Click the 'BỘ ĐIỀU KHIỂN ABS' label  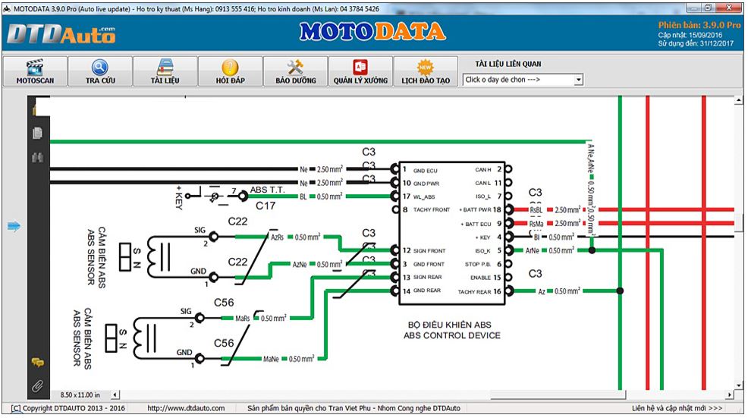point(449,325)
